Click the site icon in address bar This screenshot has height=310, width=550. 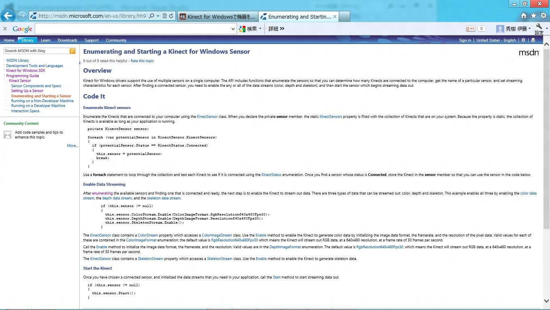tap(34, 16)
